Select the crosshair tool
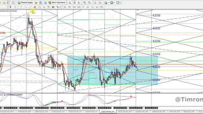The image size is (203, 114). 15,7
